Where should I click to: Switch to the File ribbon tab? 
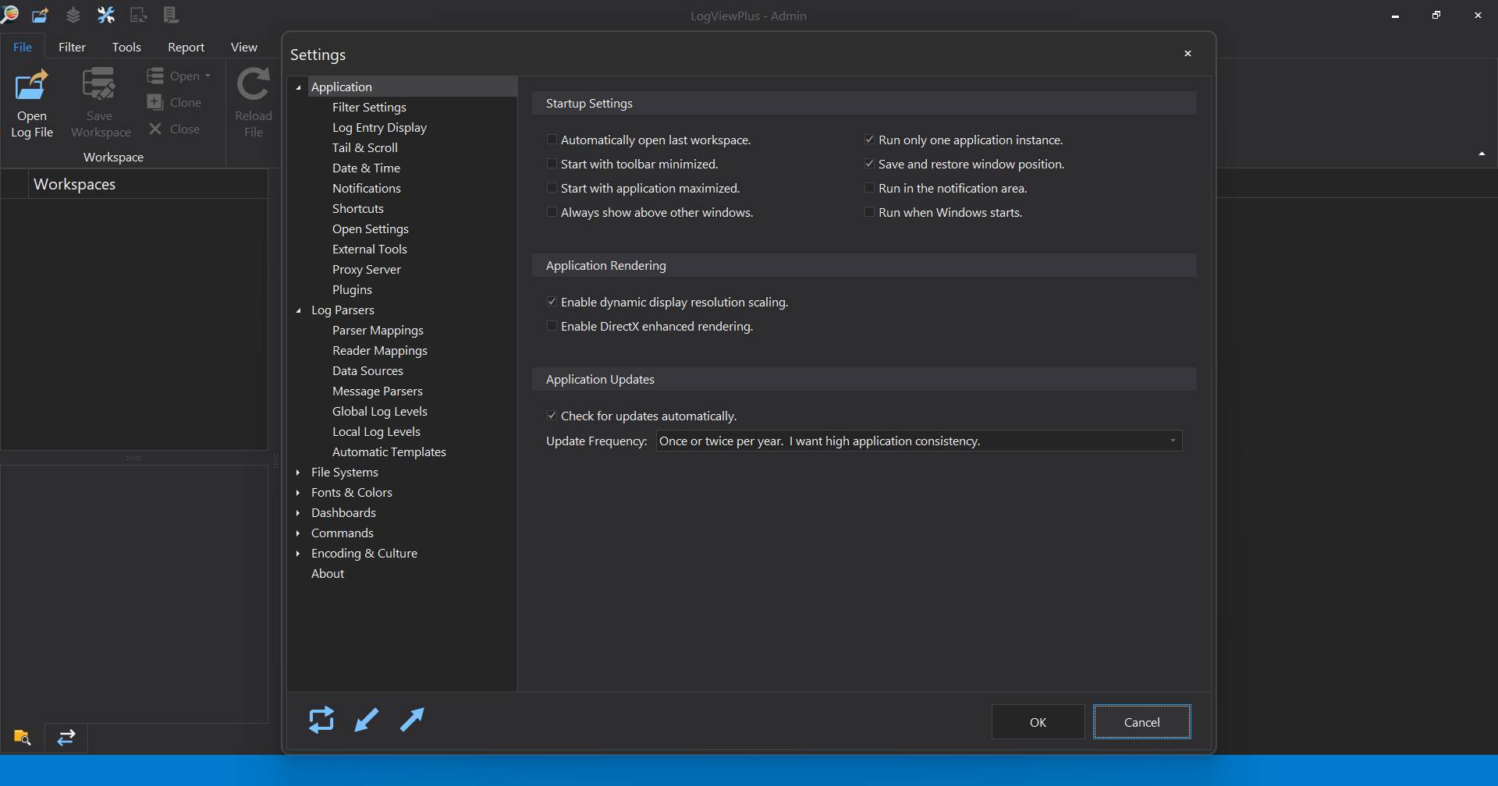pos(23,47)
